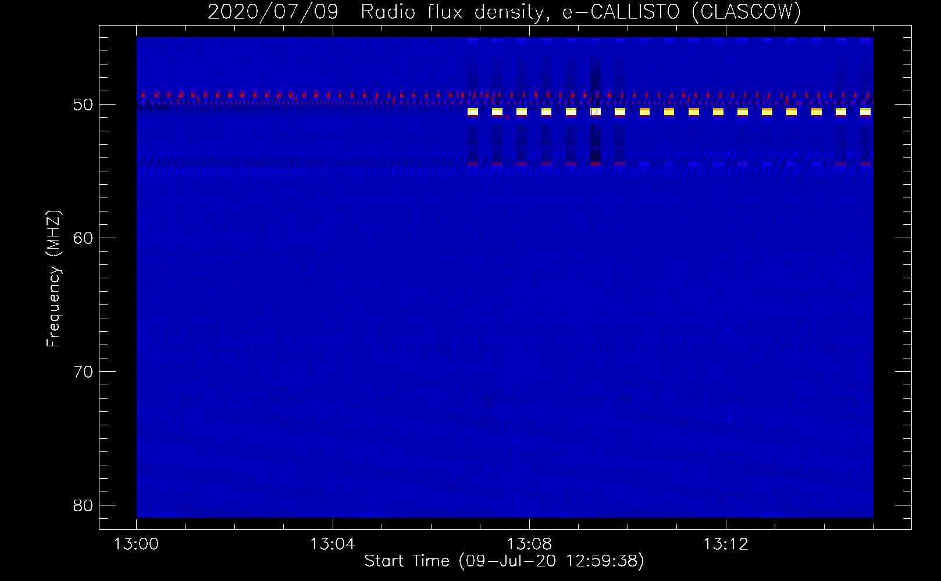Image resolution: width=941 pixels, height=581 pixels.
Task: Click the 13:08 time axis tick label
Action: pyautogui.click(x=529, y=544)
